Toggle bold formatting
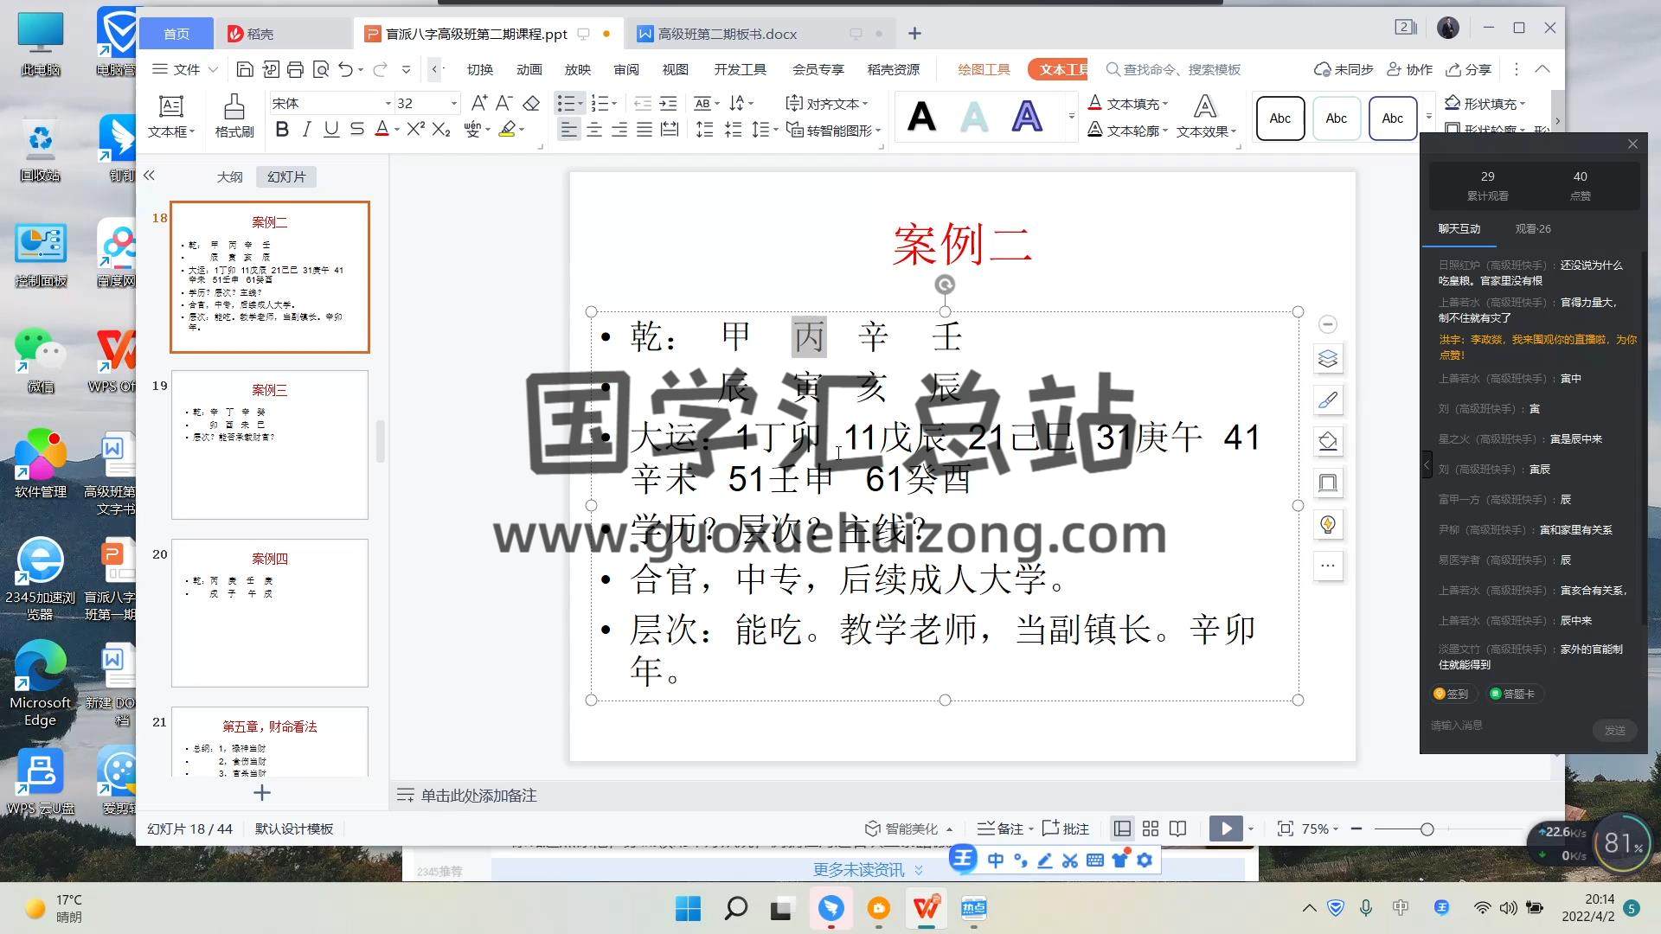The width and height of the screenshot is (1661, 934). pos(281,130)
